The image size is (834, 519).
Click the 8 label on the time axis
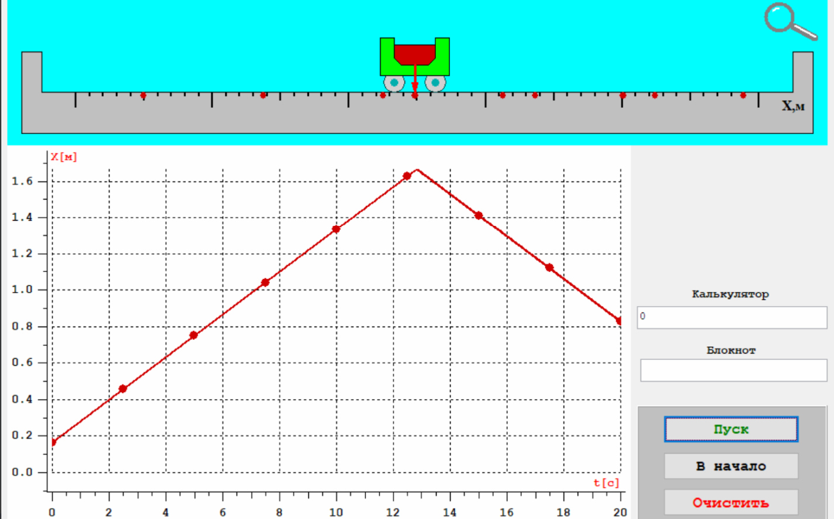(x=279, y=513)
